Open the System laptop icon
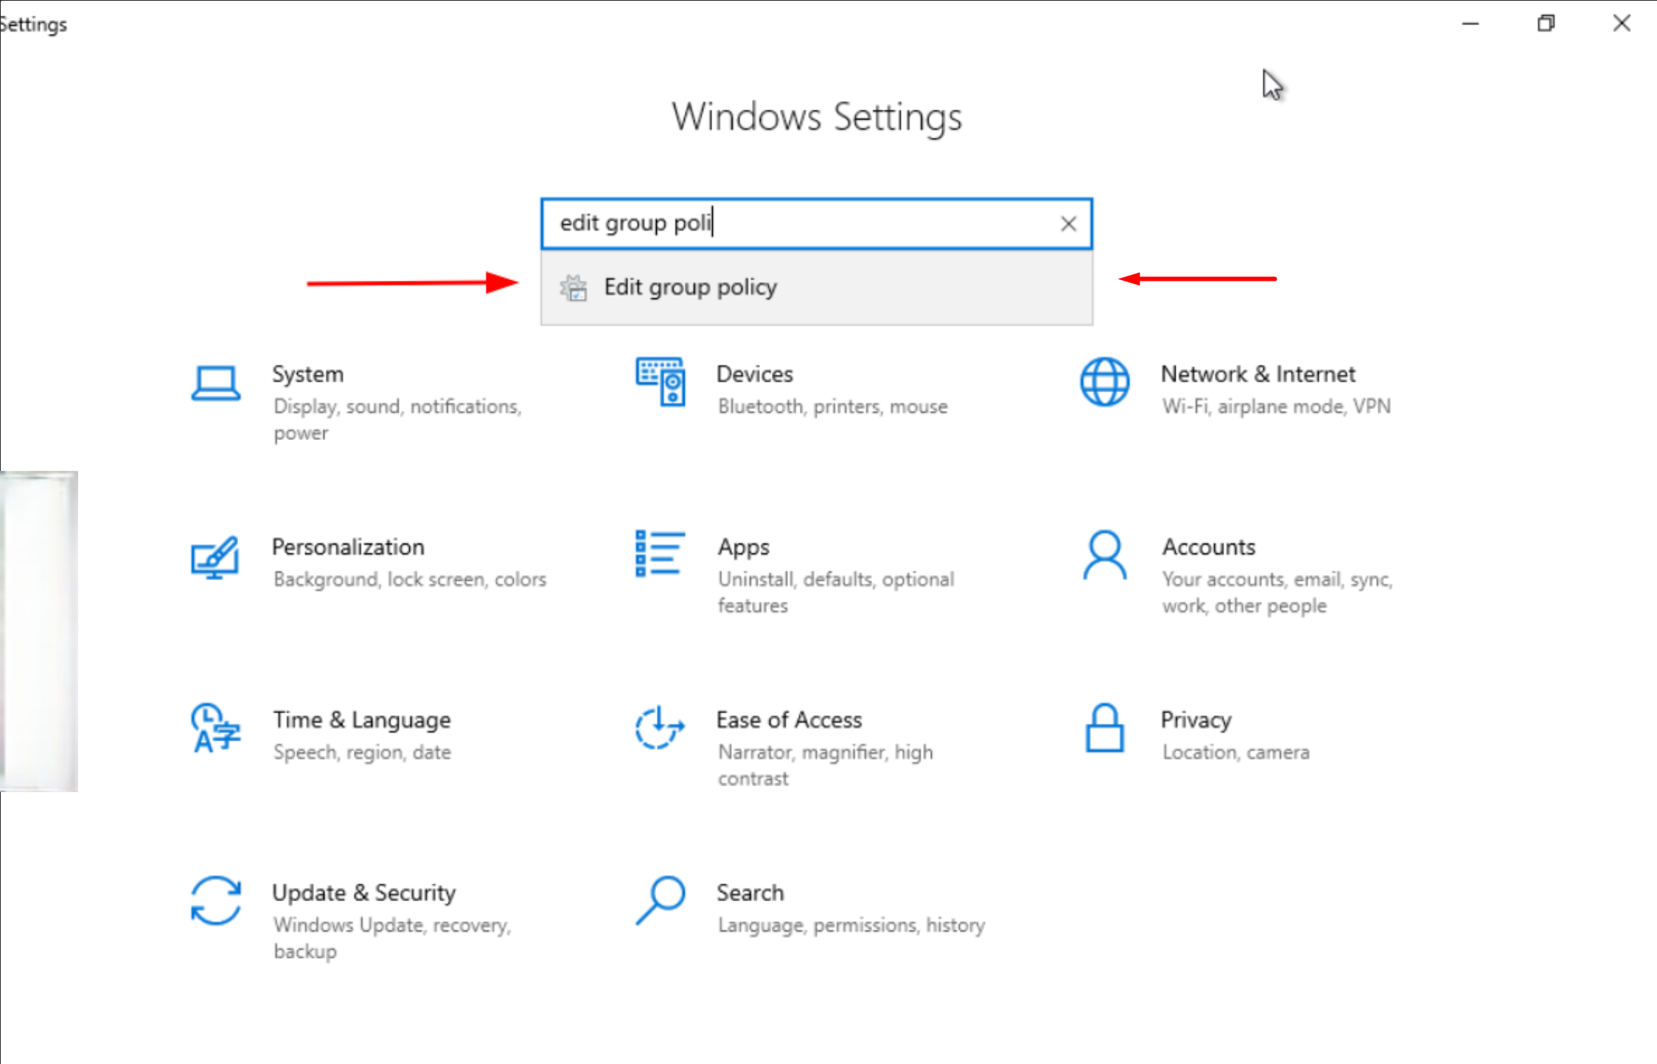This screenshot has height=1064, width=1657. [215, 383]
